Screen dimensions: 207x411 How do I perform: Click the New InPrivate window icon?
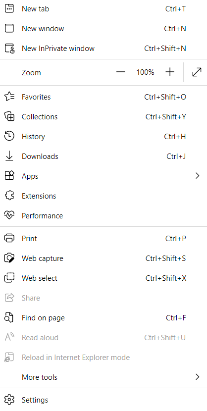(x=10, y=49)
